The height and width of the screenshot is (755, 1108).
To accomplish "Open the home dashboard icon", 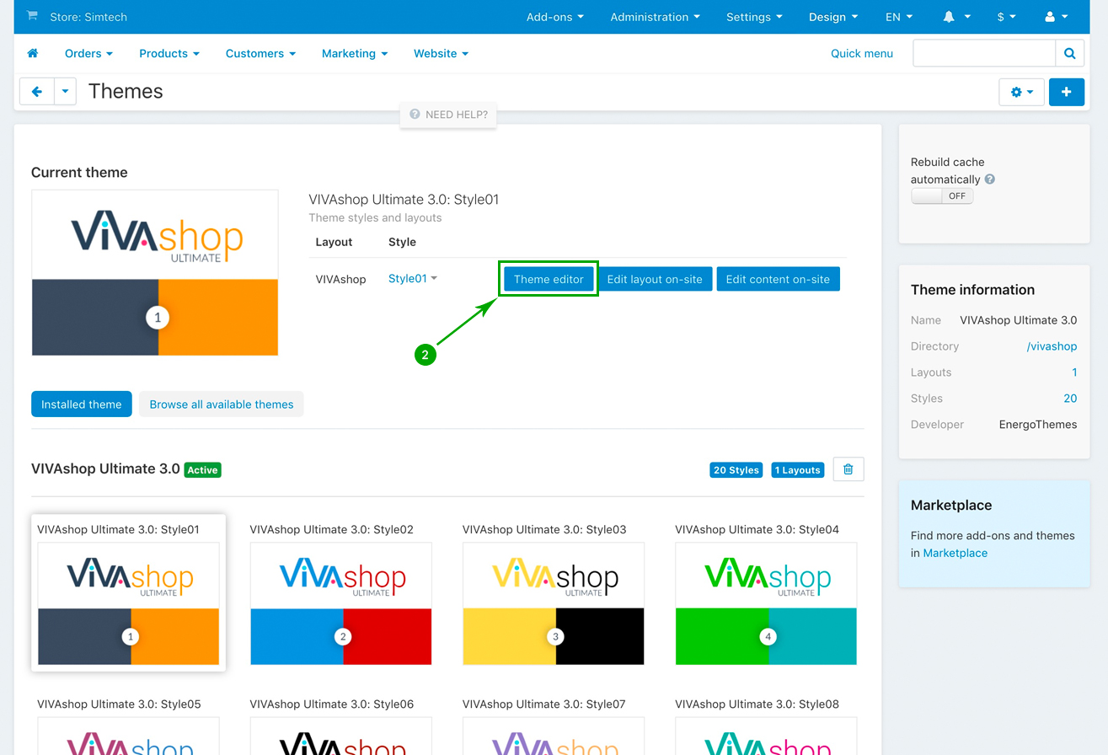I will (33, 53).
